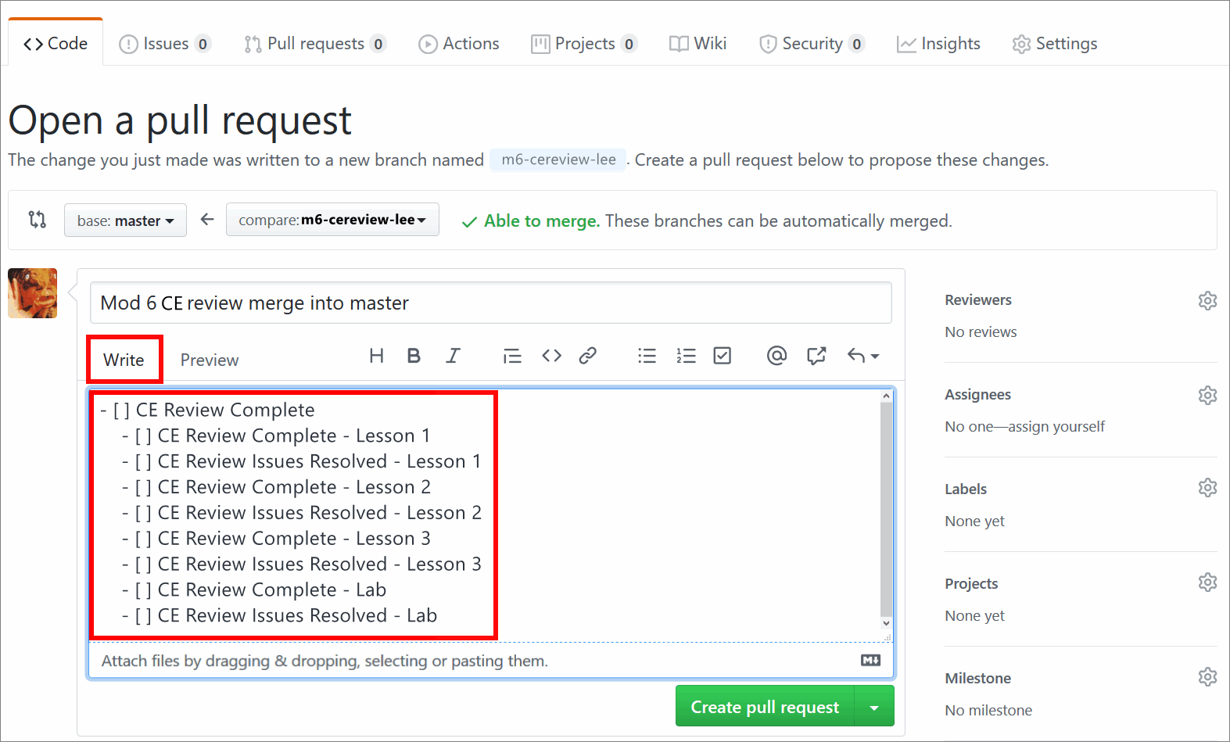The width and height of the screenshot is (1230, 742).
Task: Click the assign yourself link
Action: (x=1056, y=426)
